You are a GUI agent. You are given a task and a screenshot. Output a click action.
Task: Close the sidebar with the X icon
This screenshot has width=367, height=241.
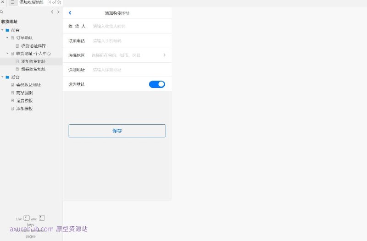(x=3, y=2)
